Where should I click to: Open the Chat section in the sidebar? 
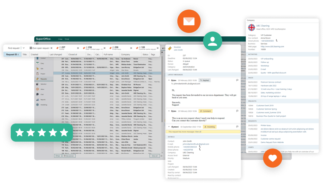click(40, 95)
